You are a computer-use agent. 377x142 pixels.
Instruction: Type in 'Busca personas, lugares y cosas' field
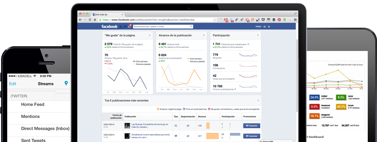161,27
